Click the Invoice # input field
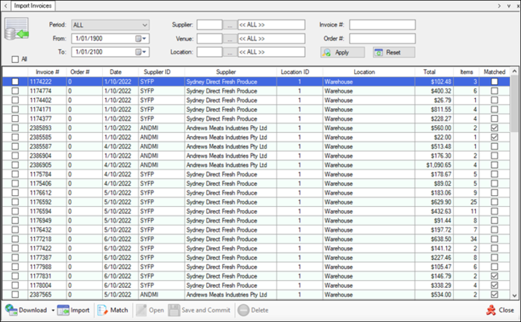 click(x=382, y=25)
